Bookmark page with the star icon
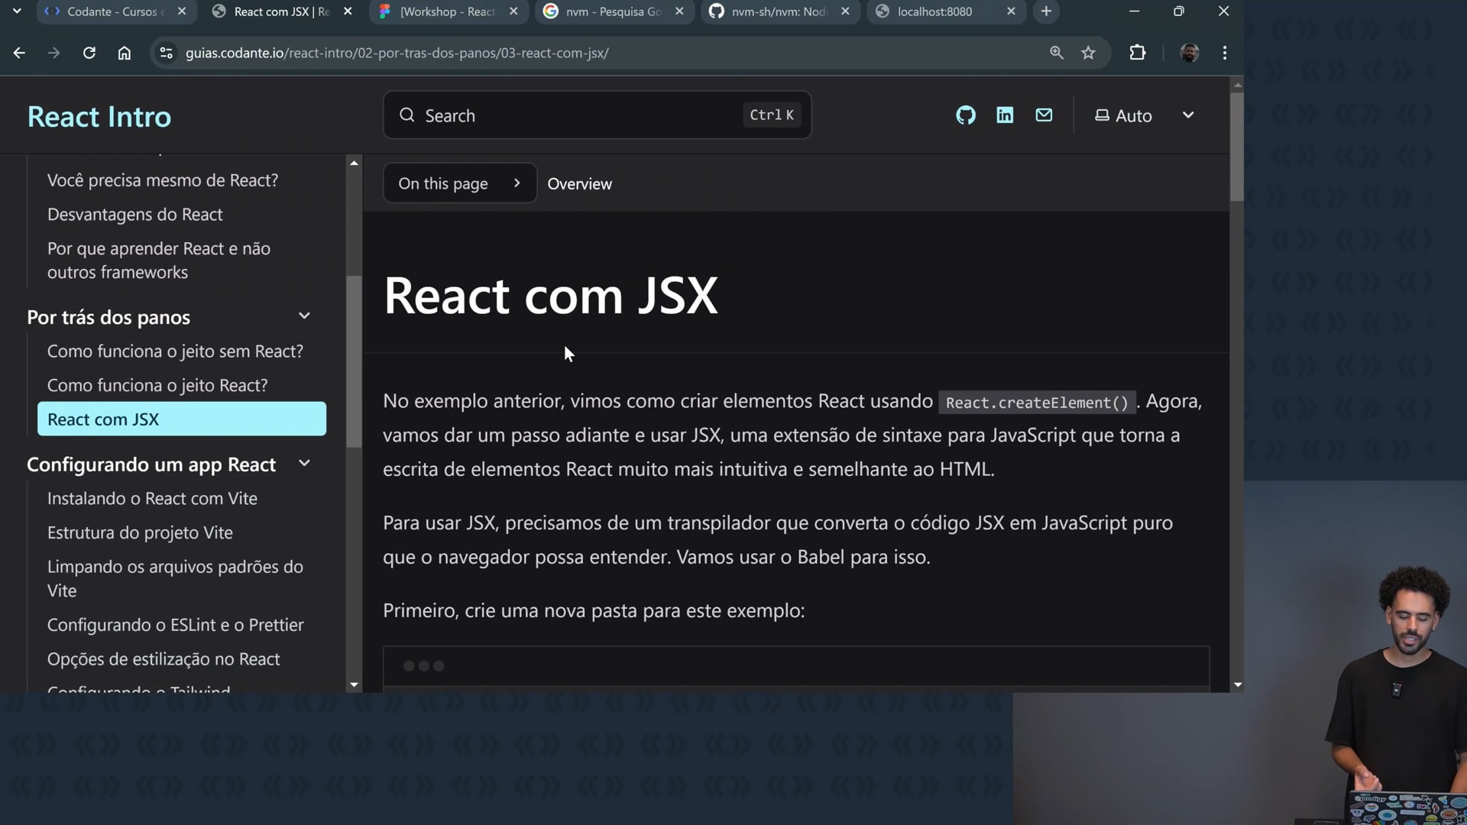This screenshot has height=825, width=1467. (1088, 53)
